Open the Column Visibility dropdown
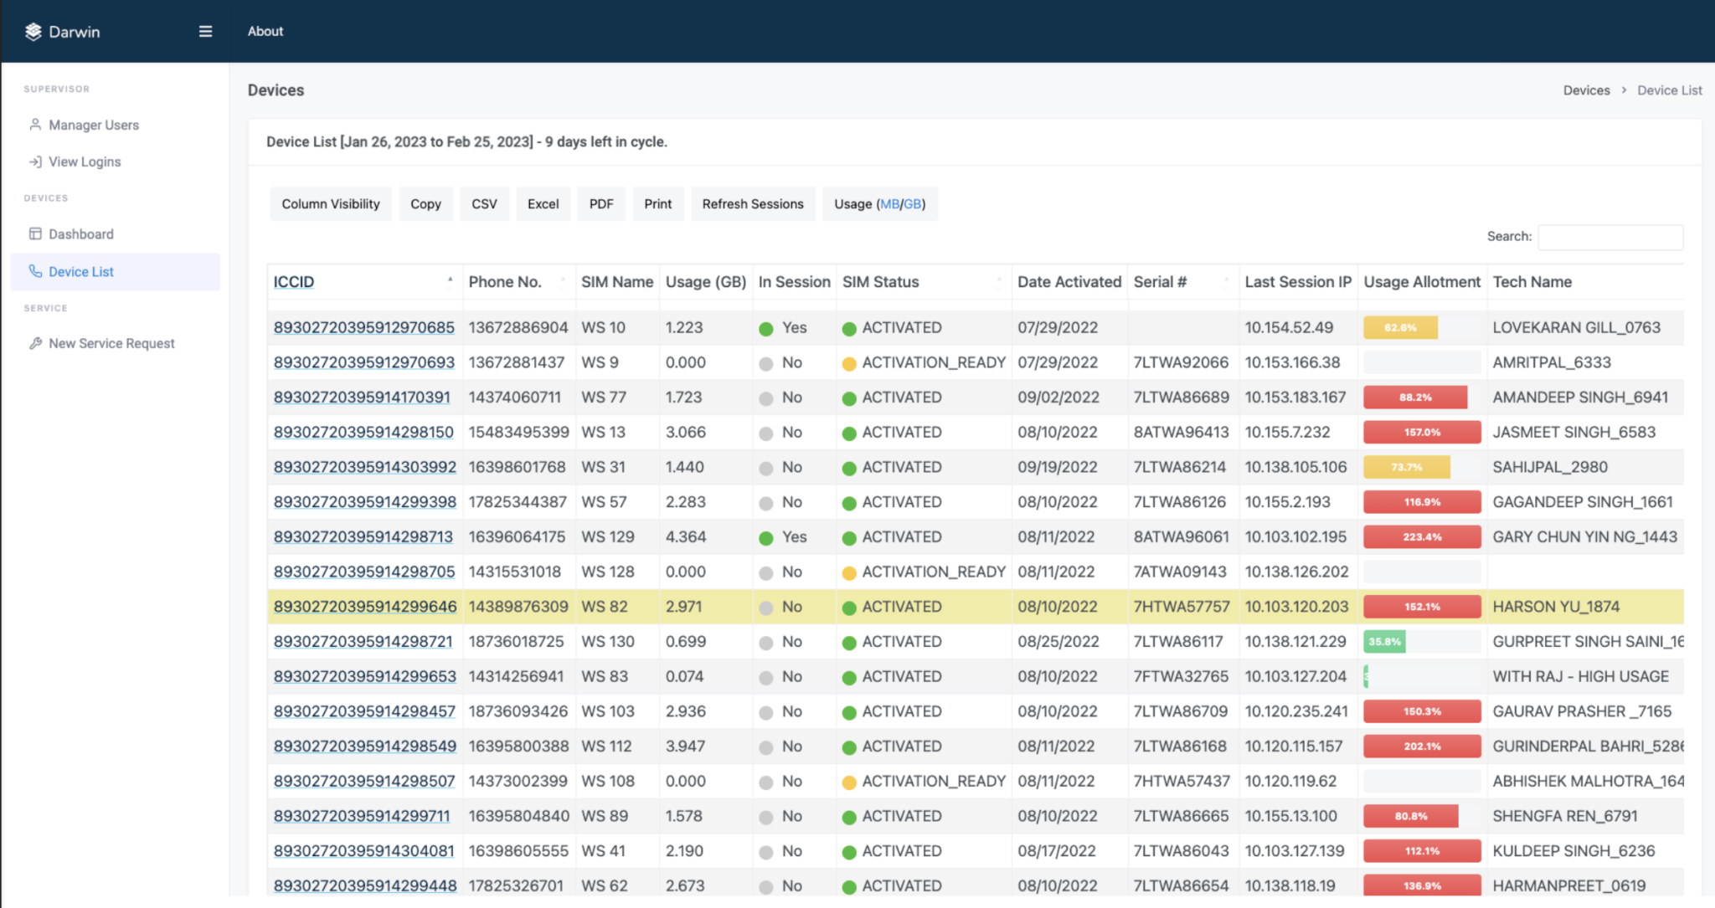Image resolution: width=1715 pixels, height=908 pixels. pyautogui.click(x=331, y=204)
